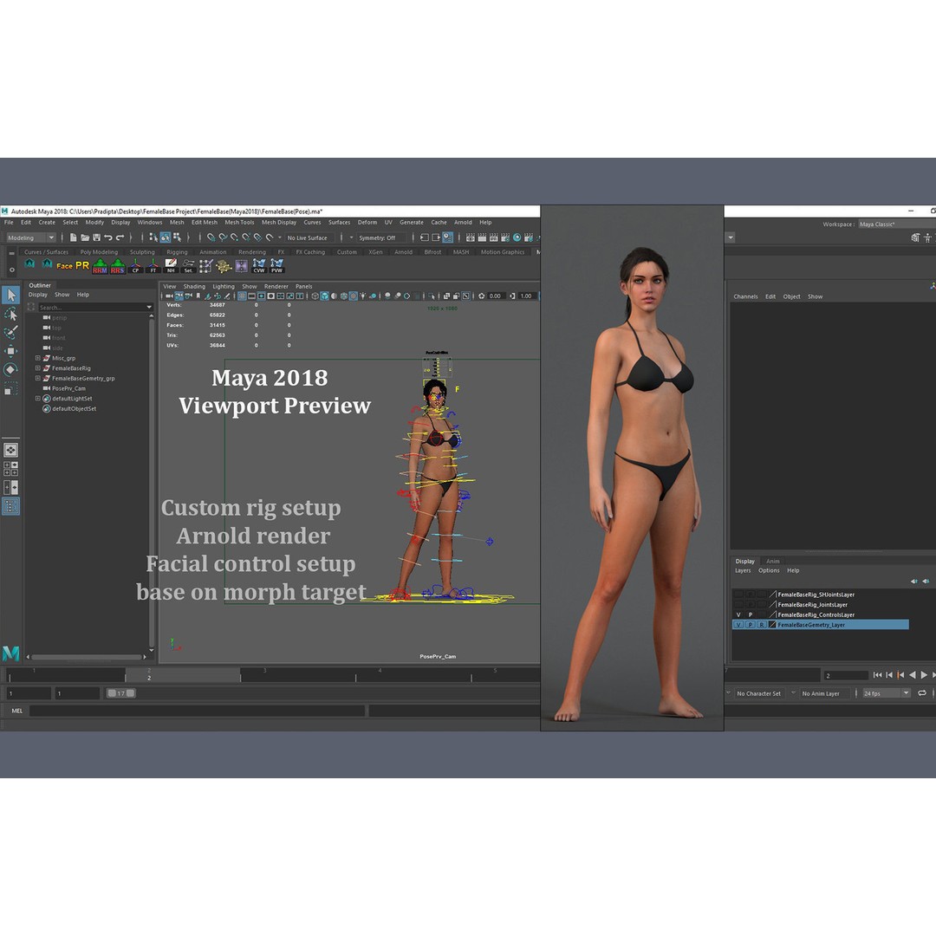
Task: Click the MEL command language button
Action: 17,711
